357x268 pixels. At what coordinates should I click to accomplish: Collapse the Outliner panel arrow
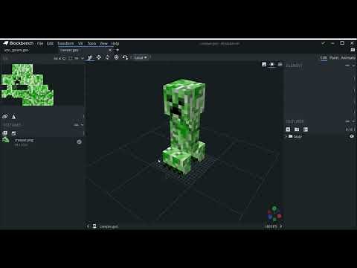click(x=353, y=121)
